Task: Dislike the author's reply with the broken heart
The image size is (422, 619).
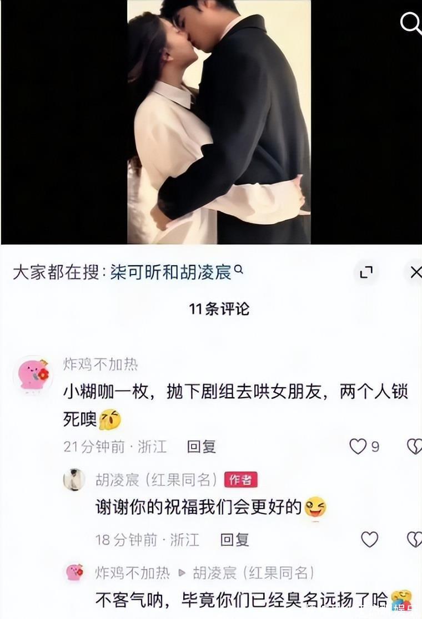Action: [x=414, y=539]
